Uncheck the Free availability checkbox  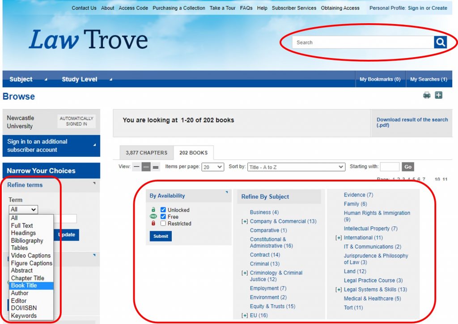click(163, 217)
